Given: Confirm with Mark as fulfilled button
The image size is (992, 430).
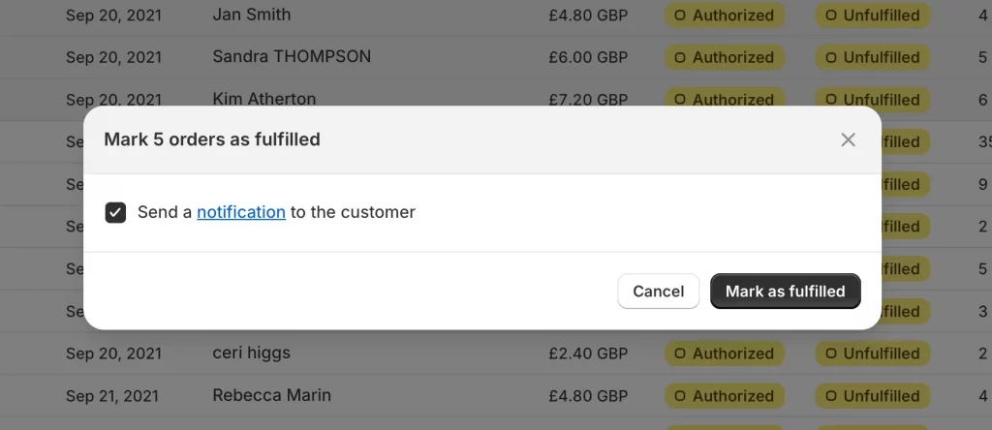Looking at the screenshot, I should (785, 291).
